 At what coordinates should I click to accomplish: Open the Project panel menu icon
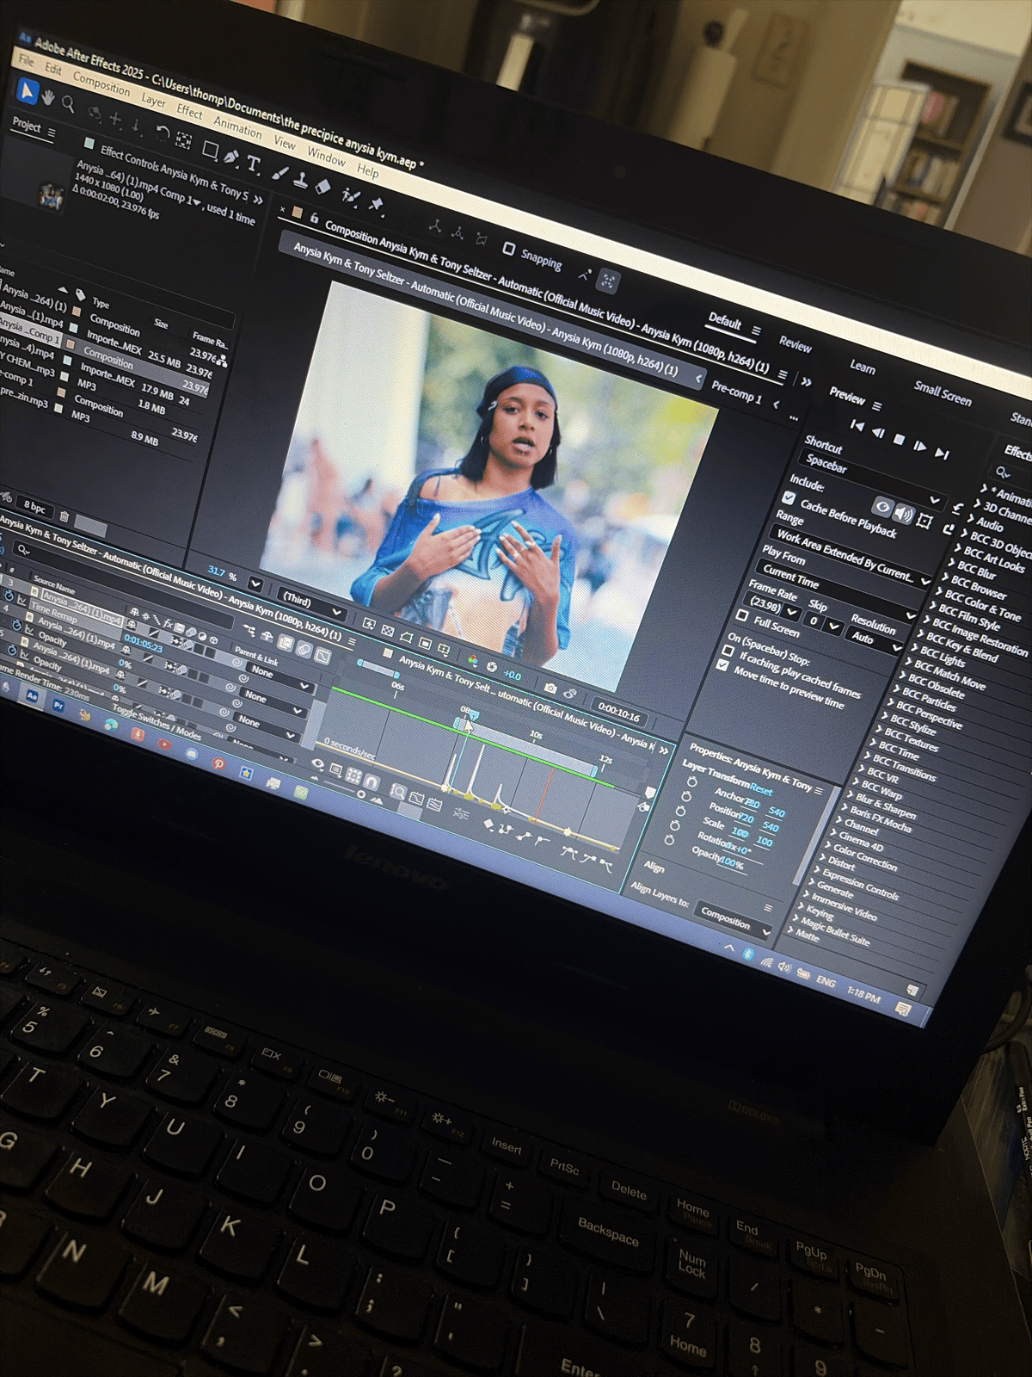click(x=52, y=133)
